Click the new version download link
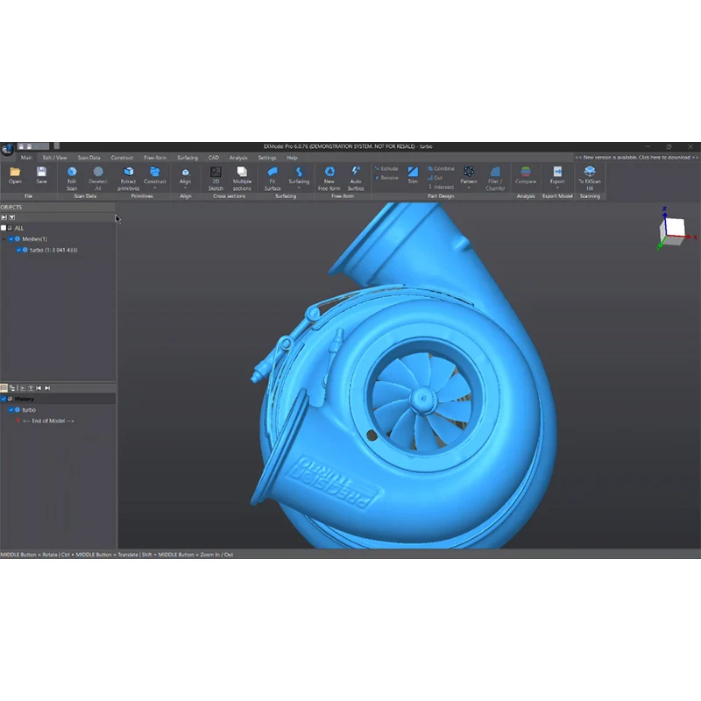The image size is (701, 701). 637,158
